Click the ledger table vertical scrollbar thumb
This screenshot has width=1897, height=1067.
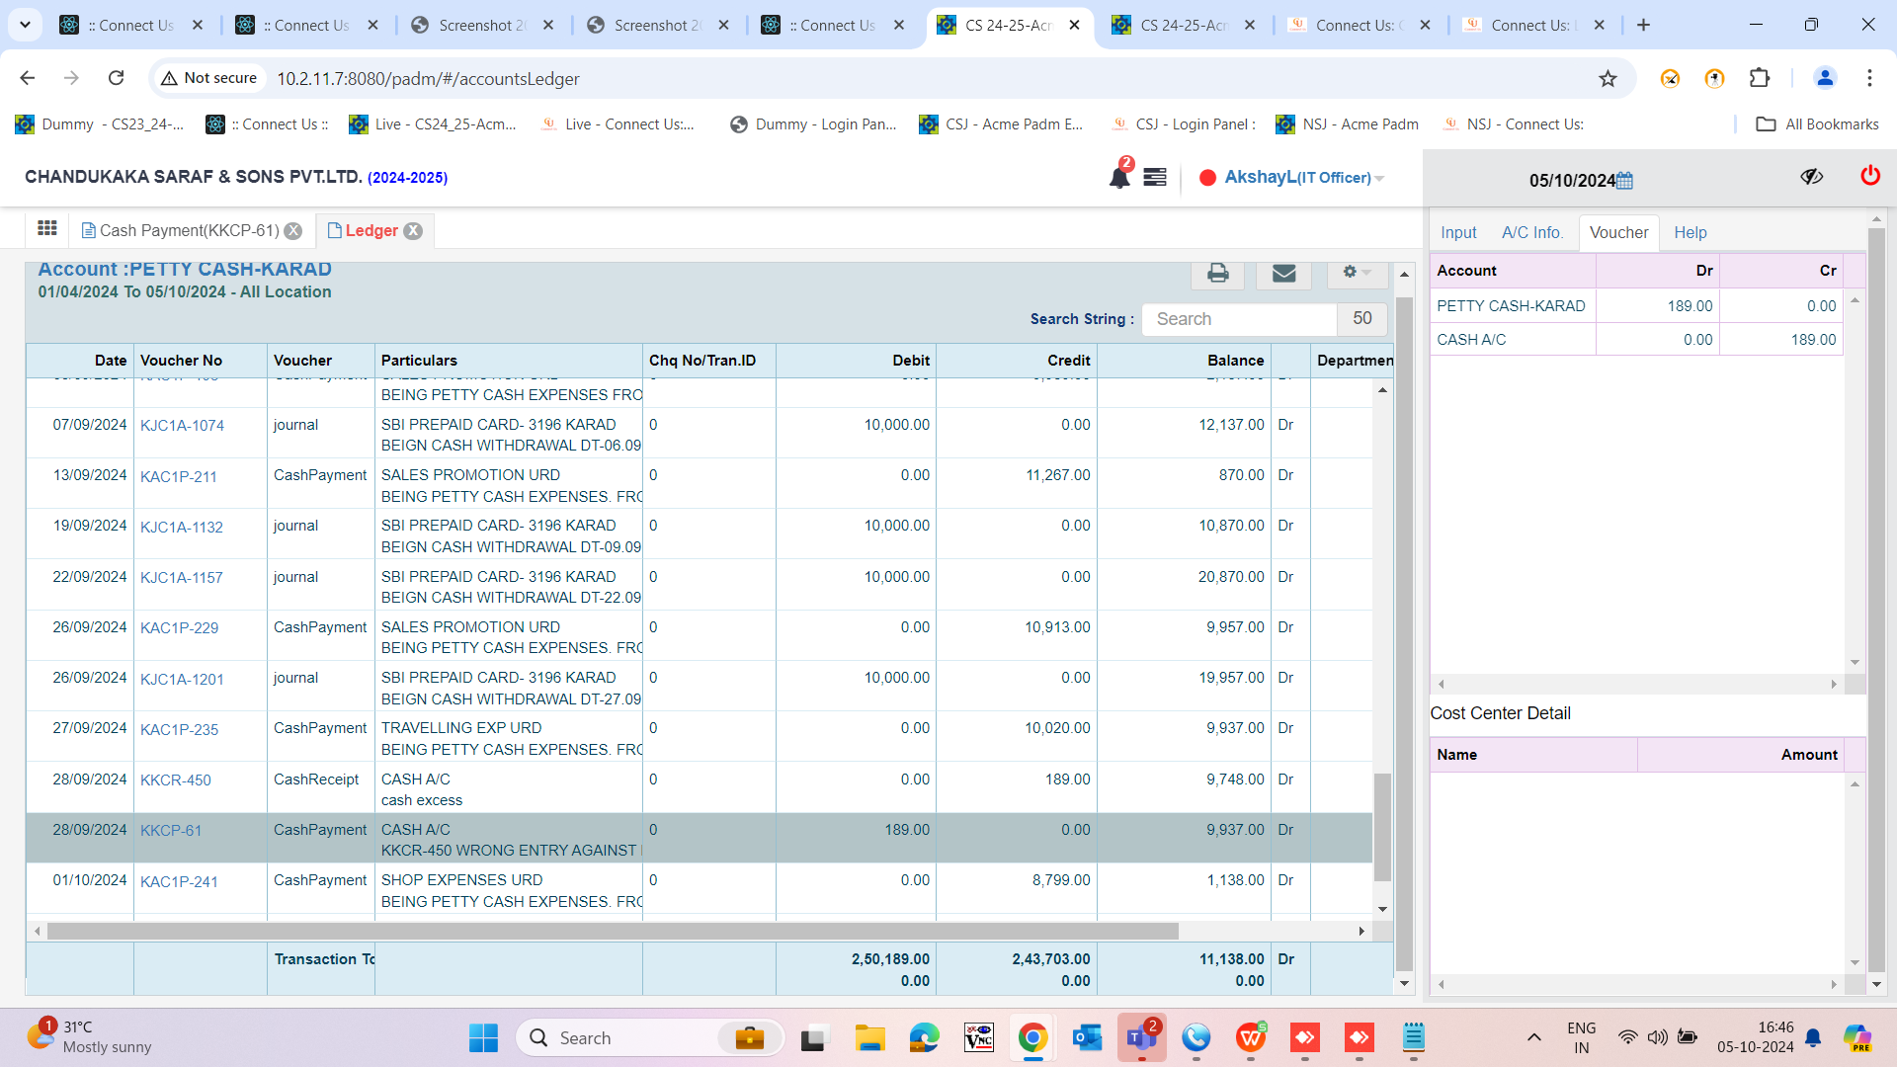(x=1382, y=827)
